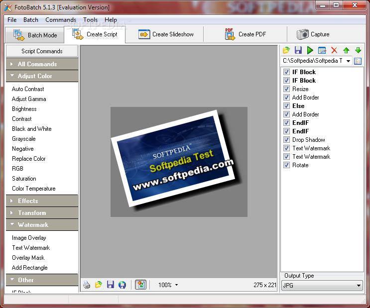The height and width of the screenshot is (308, 370).
Task: Open the Help menu
Action: click(x=111, y=20)
